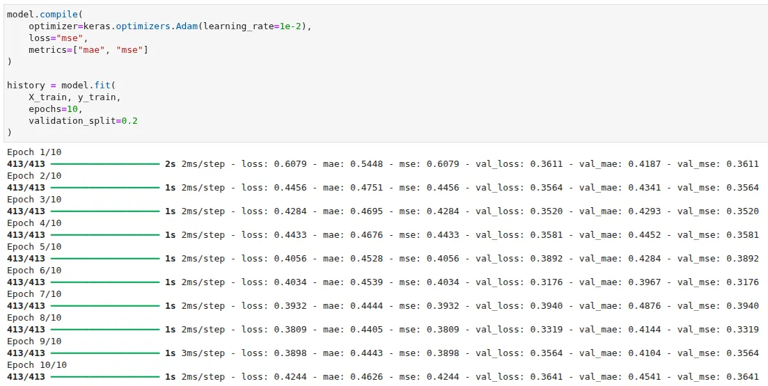Click the 'val_mae: 0.4293' value
768x386 pixels.
coord(620,211)
